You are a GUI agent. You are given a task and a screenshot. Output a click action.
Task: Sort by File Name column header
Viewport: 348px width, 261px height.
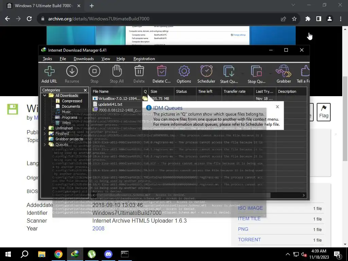click(x=116, y=91)
